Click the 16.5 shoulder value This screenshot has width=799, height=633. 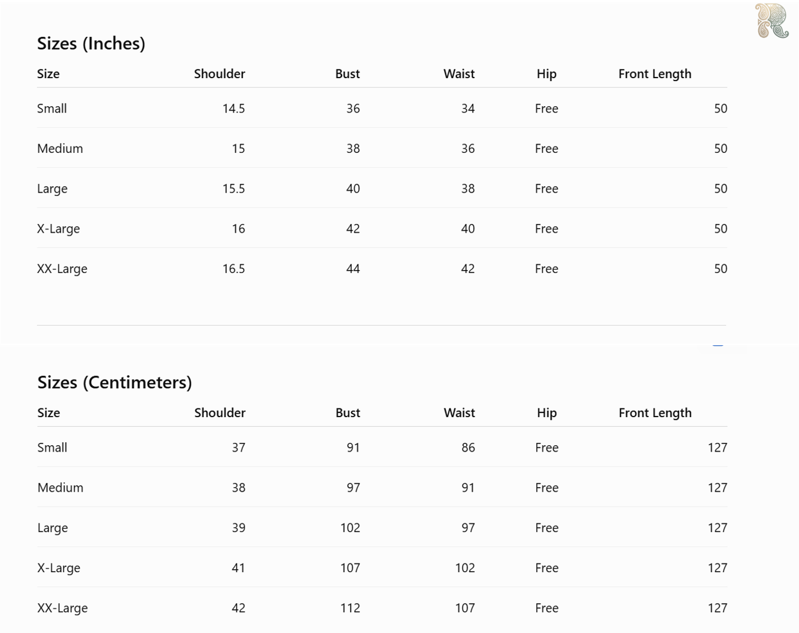point(234,269)
